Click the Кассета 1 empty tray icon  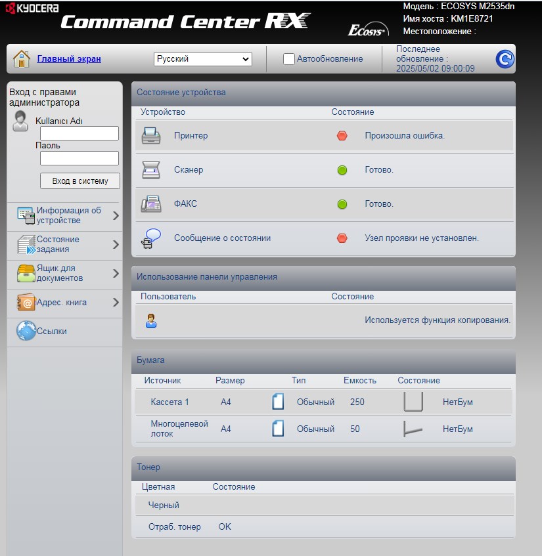click(x=413, y=402)
